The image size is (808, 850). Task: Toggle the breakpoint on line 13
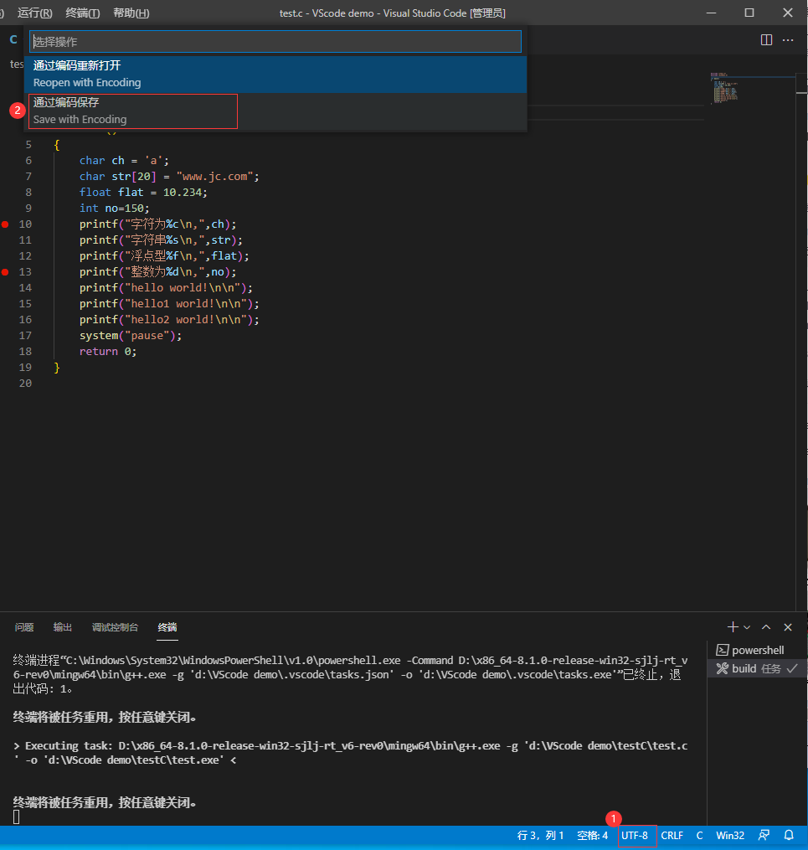(5, 271)
